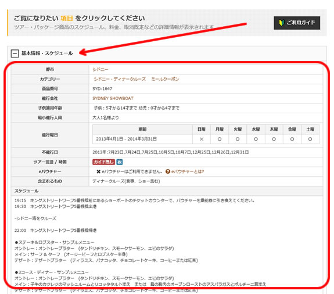
Task: Open the シドニー city link
Action: point(100,70)
